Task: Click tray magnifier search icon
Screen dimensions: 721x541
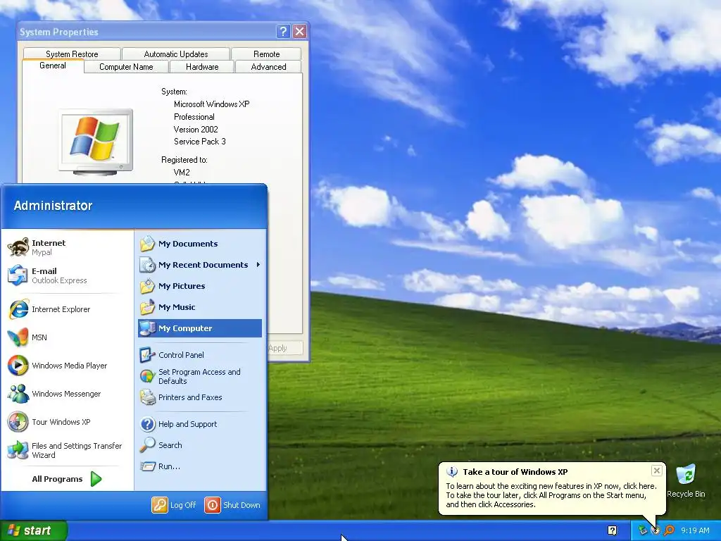Action: (x=669, y=530)
